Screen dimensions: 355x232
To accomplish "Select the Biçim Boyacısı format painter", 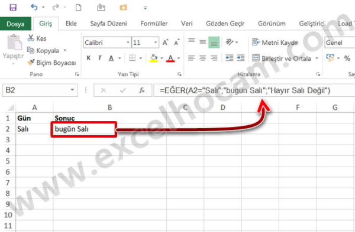I will point(51,63).
